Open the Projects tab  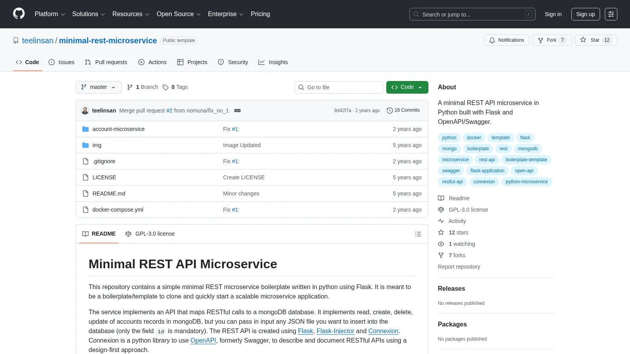[192, 62]
